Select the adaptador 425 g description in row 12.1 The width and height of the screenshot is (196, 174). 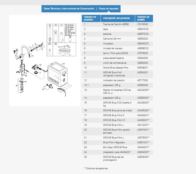coord(112,85)
